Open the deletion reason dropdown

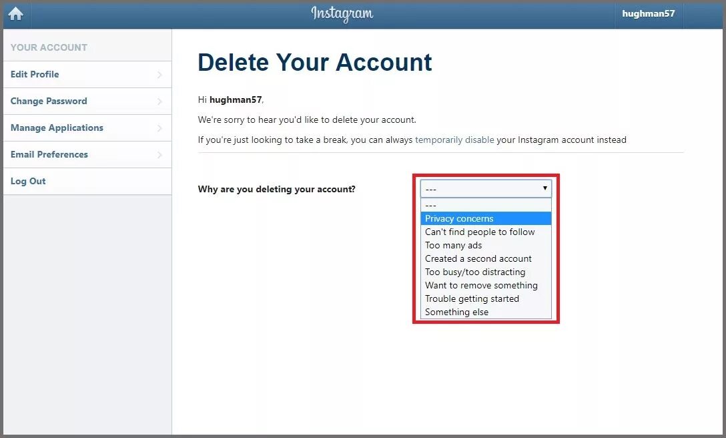coord(486,189)
